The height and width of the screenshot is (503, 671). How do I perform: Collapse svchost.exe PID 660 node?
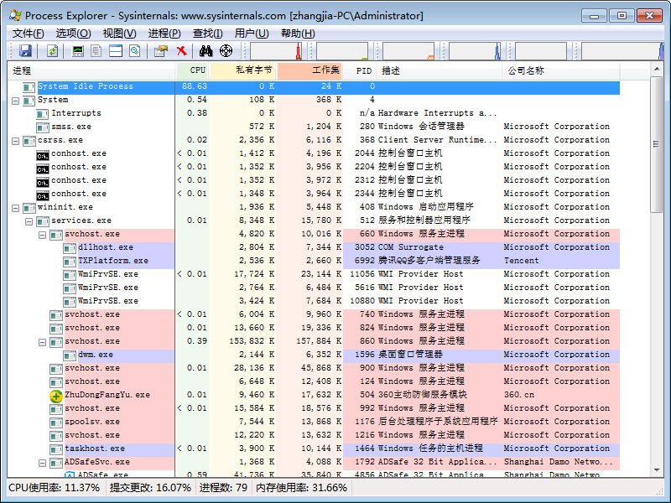point(43,235)
